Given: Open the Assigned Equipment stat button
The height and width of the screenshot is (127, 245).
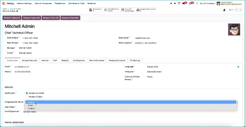Looking at the screenshot, I should pos(146,10).
